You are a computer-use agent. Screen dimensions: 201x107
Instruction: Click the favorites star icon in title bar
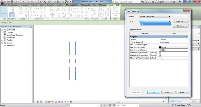[153, 2]
